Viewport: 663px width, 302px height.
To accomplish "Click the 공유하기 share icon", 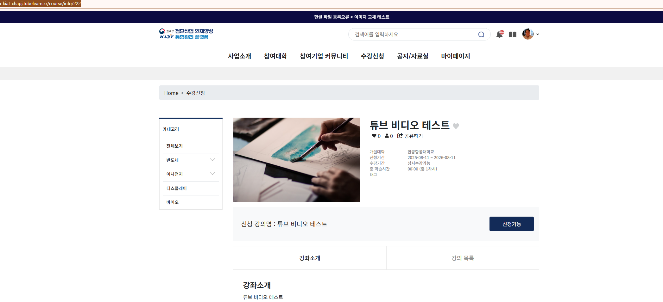I will tap(399, 136).
